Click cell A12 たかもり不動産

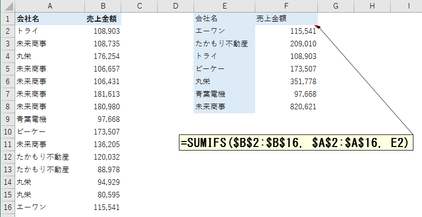click(50, 157)
